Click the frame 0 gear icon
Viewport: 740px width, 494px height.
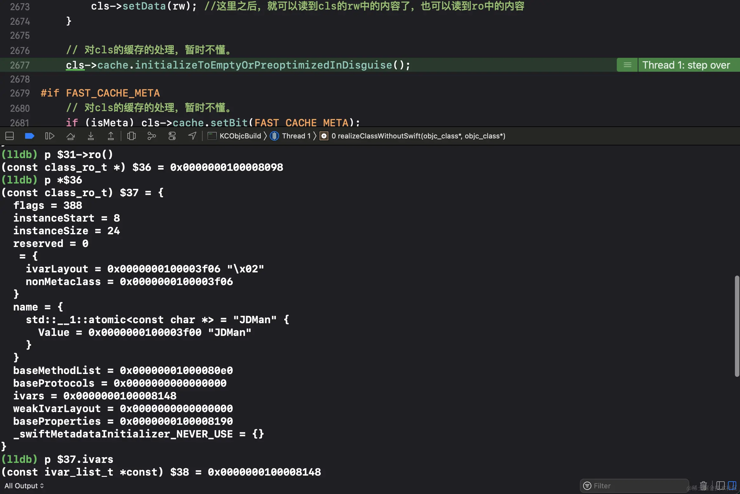coord(324,136)
